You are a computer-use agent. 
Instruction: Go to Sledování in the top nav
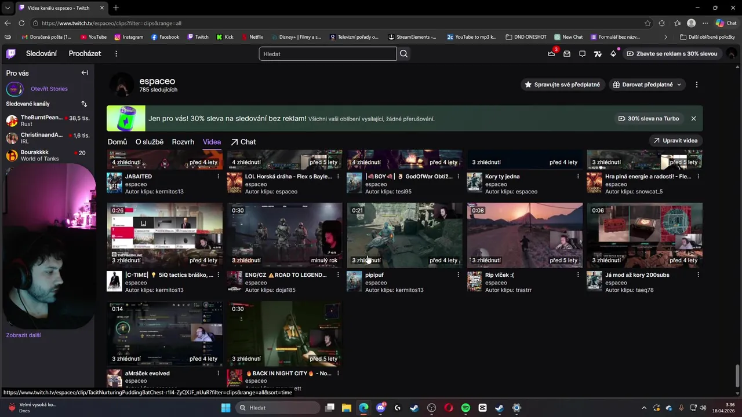pyautogui.click(x=41, y=54)
